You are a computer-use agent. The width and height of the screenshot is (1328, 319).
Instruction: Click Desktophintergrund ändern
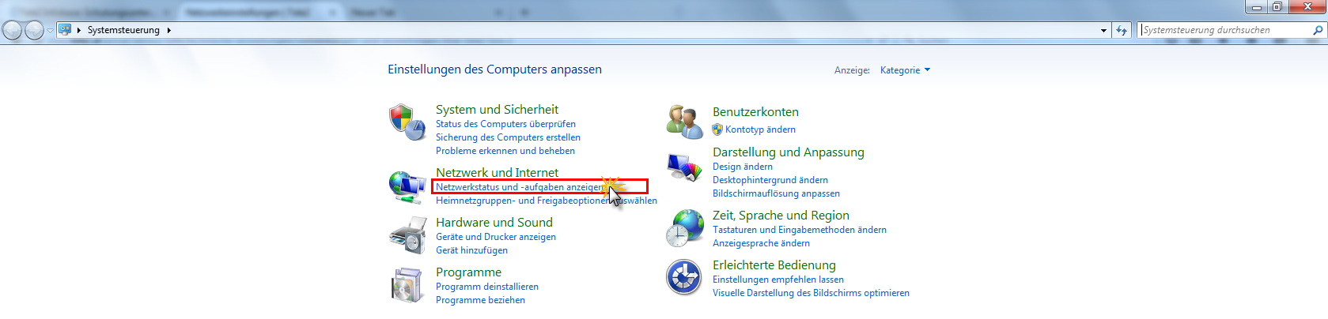770,180
